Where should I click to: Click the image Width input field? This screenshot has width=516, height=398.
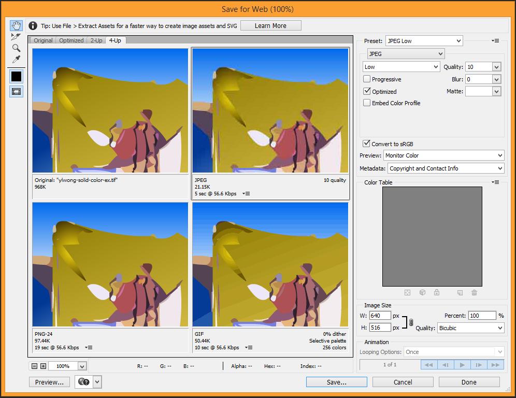(x=380, y=316)
